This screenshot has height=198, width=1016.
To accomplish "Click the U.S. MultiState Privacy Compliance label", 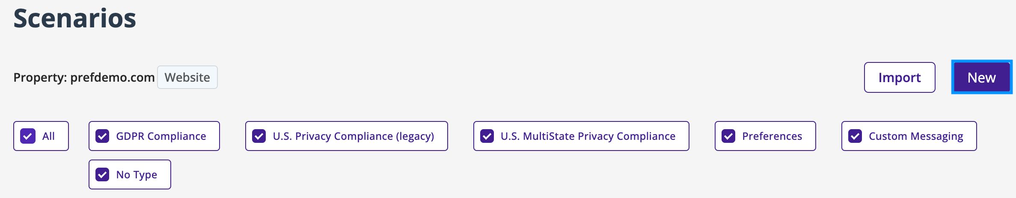I will [588, 136].
